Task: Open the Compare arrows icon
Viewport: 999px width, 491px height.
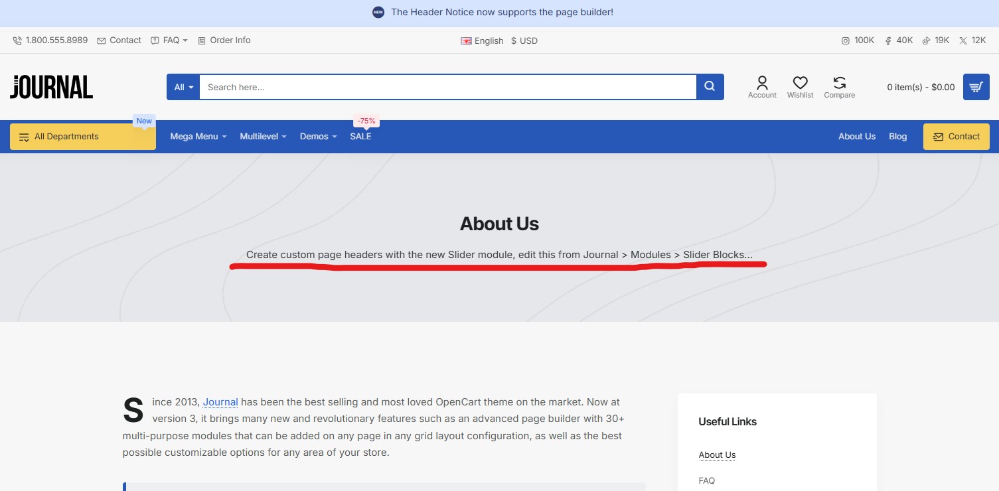Action: click(x=840, y=82)
